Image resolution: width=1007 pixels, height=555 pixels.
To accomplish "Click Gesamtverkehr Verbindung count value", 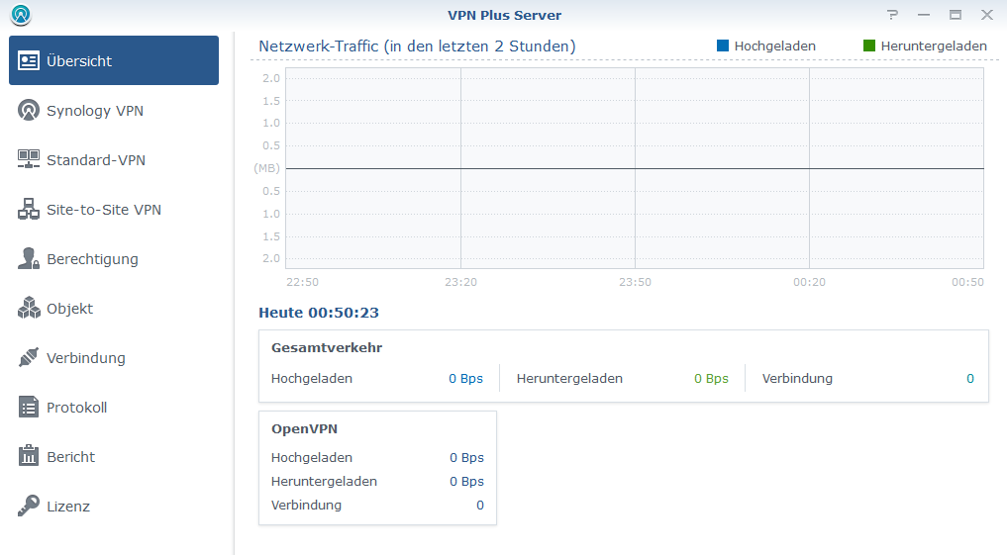I will point(970,379).
